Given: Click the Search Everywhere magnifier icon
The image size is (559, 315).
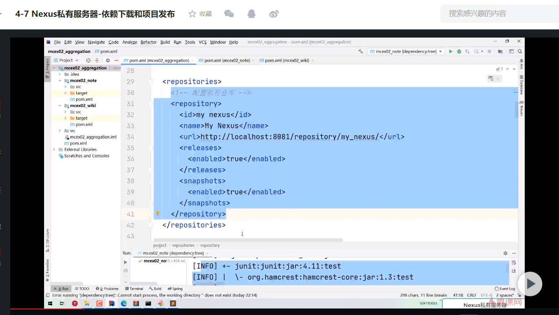Looking at the screenshot, I should [x=520, y=51].
